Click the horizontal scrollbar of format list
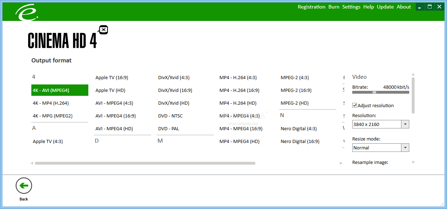This screenshot has width=447, height=209. (x=145, y=163)
